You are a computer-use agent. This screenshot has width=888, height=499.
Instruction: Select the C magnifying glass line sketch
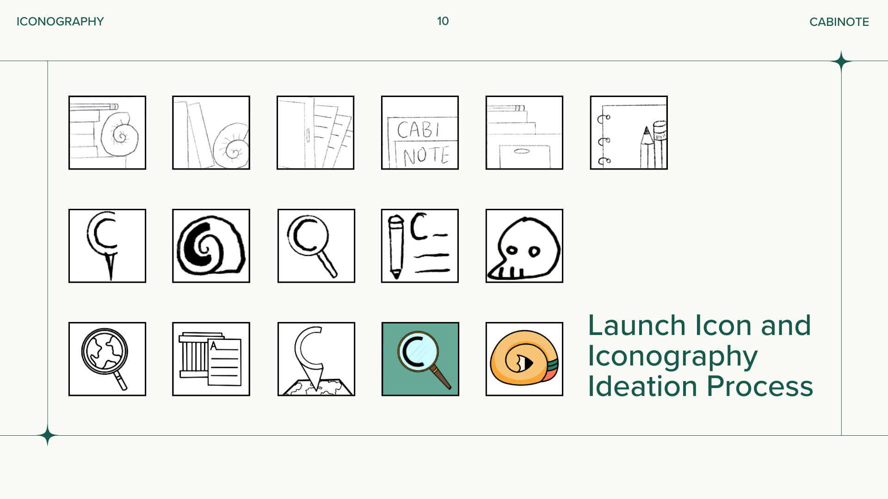tap(316, 246)
